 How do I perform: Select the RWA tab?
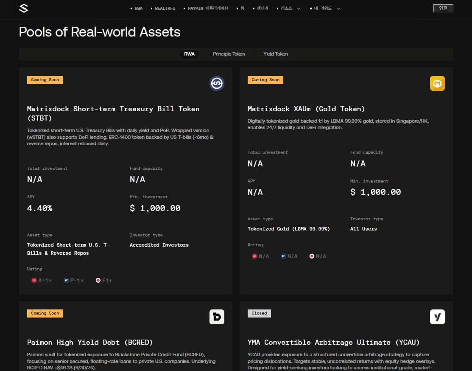(x=189, y=54)
